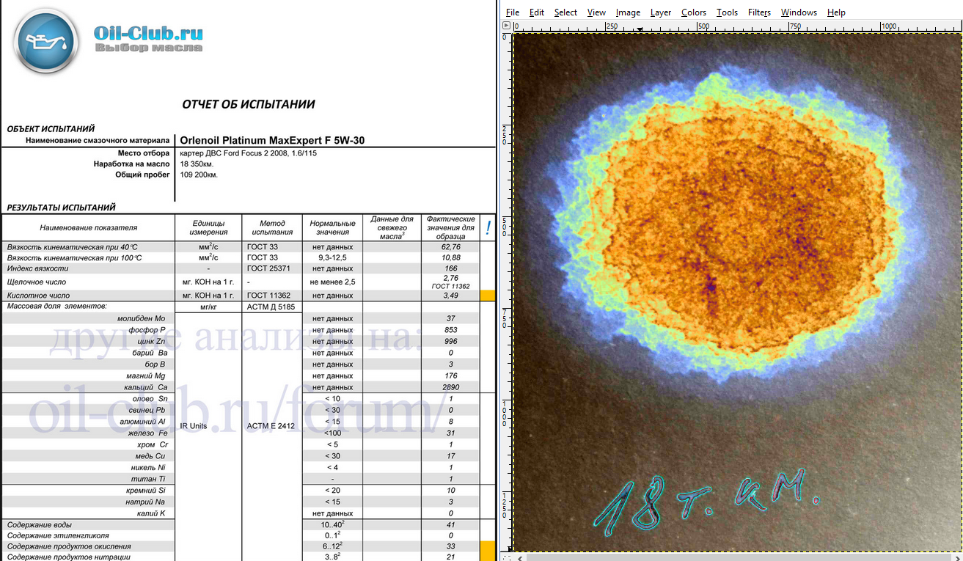963x561 pixels.
Task: Click the blue exclamation mark column header
Action: (x=488, y=228)
